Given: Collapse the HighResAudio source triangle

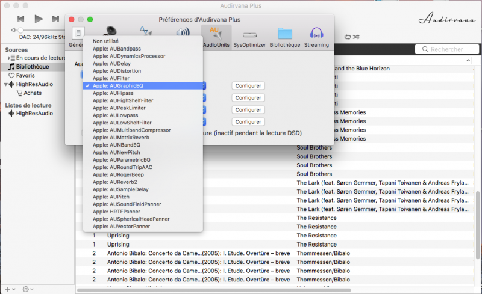Looking at the screenshot, I should tap(6, 84).
